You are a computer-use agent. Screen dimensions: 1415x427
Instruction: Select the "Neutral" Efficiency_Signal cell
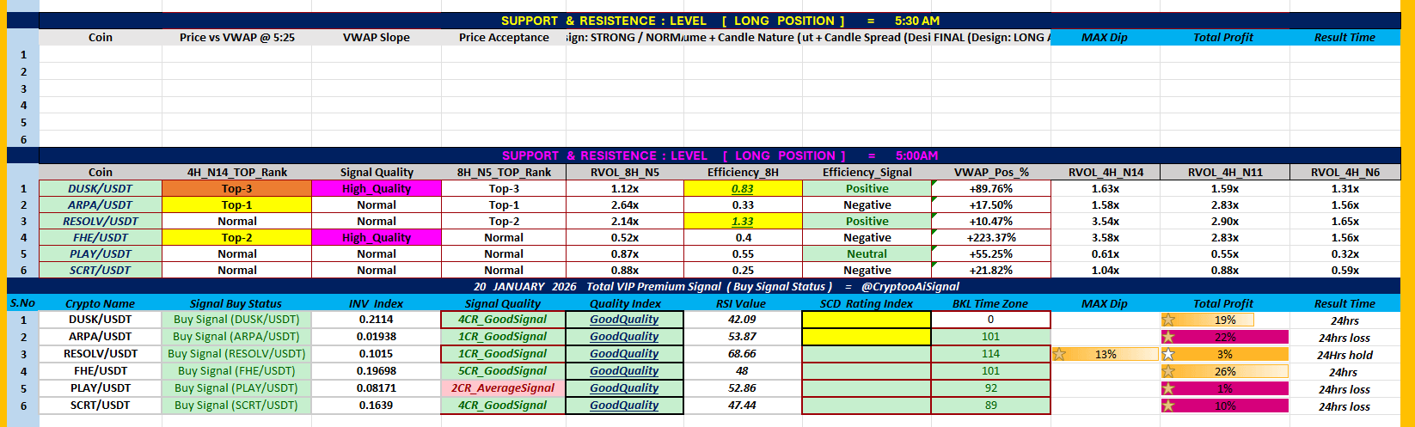[x=867, y=254]
